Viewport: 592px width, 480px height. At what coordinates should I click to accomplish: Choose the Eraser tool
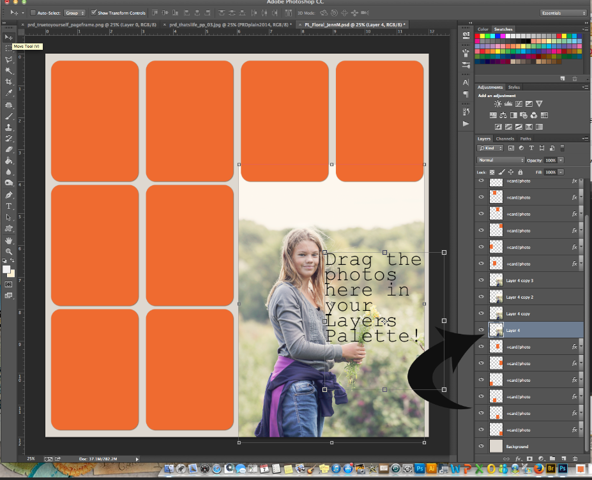pos(9,149)
